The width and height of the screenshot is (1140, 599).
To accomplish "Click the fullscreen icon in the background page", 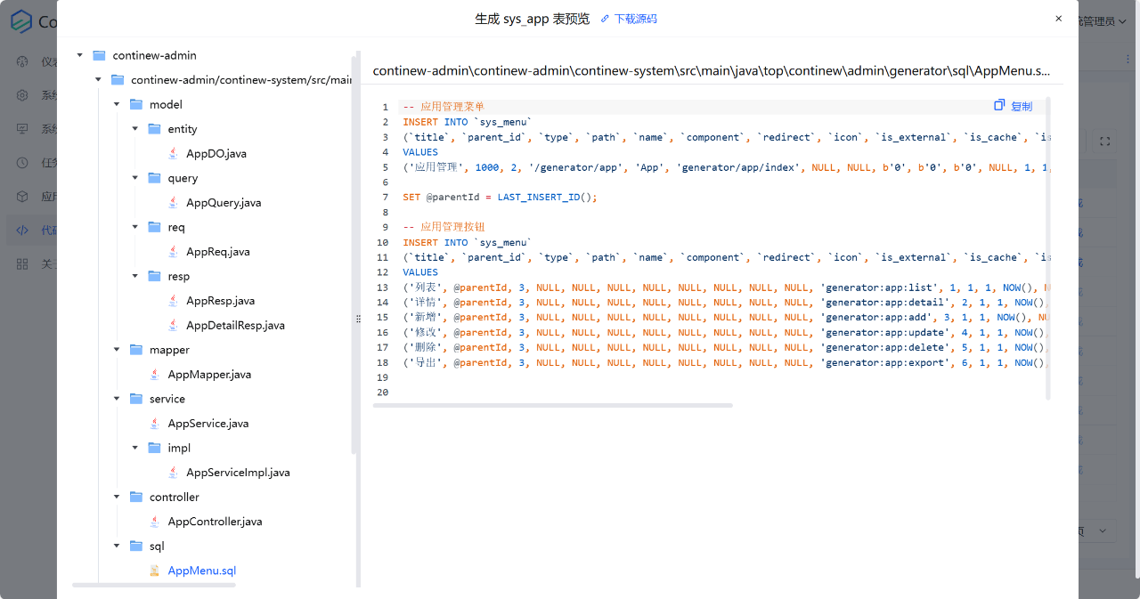I will pos(1104,141).
